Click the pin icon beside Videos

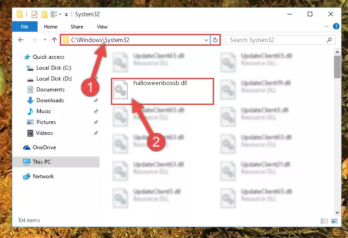(x=95, y=133)
